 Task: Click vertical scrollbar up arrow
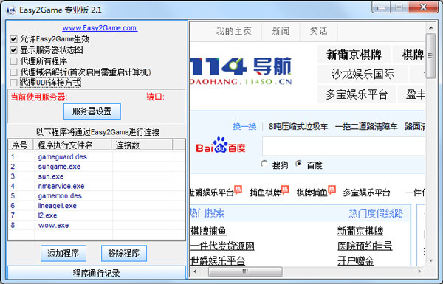431,28
